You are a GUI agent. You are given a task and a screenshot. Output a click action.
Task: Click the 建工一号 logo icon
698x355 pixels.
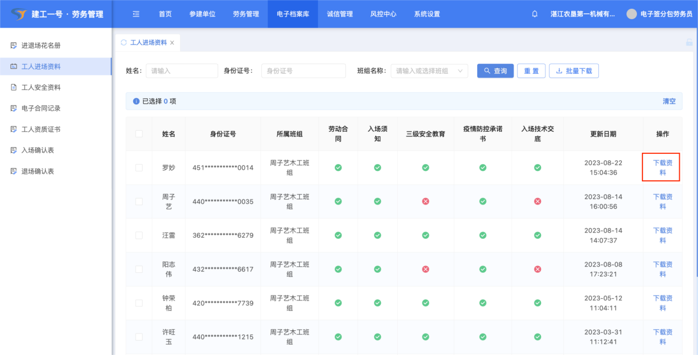[x=19, y=14]
